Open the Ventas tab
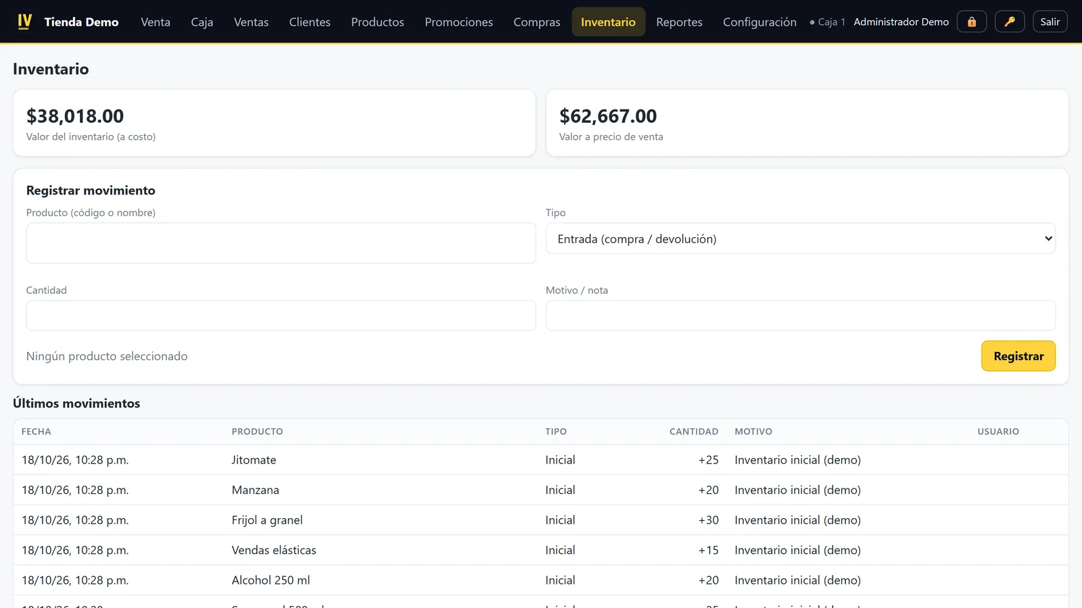The width and height of the screenshot is (1082, 608). tap(251, 22)
